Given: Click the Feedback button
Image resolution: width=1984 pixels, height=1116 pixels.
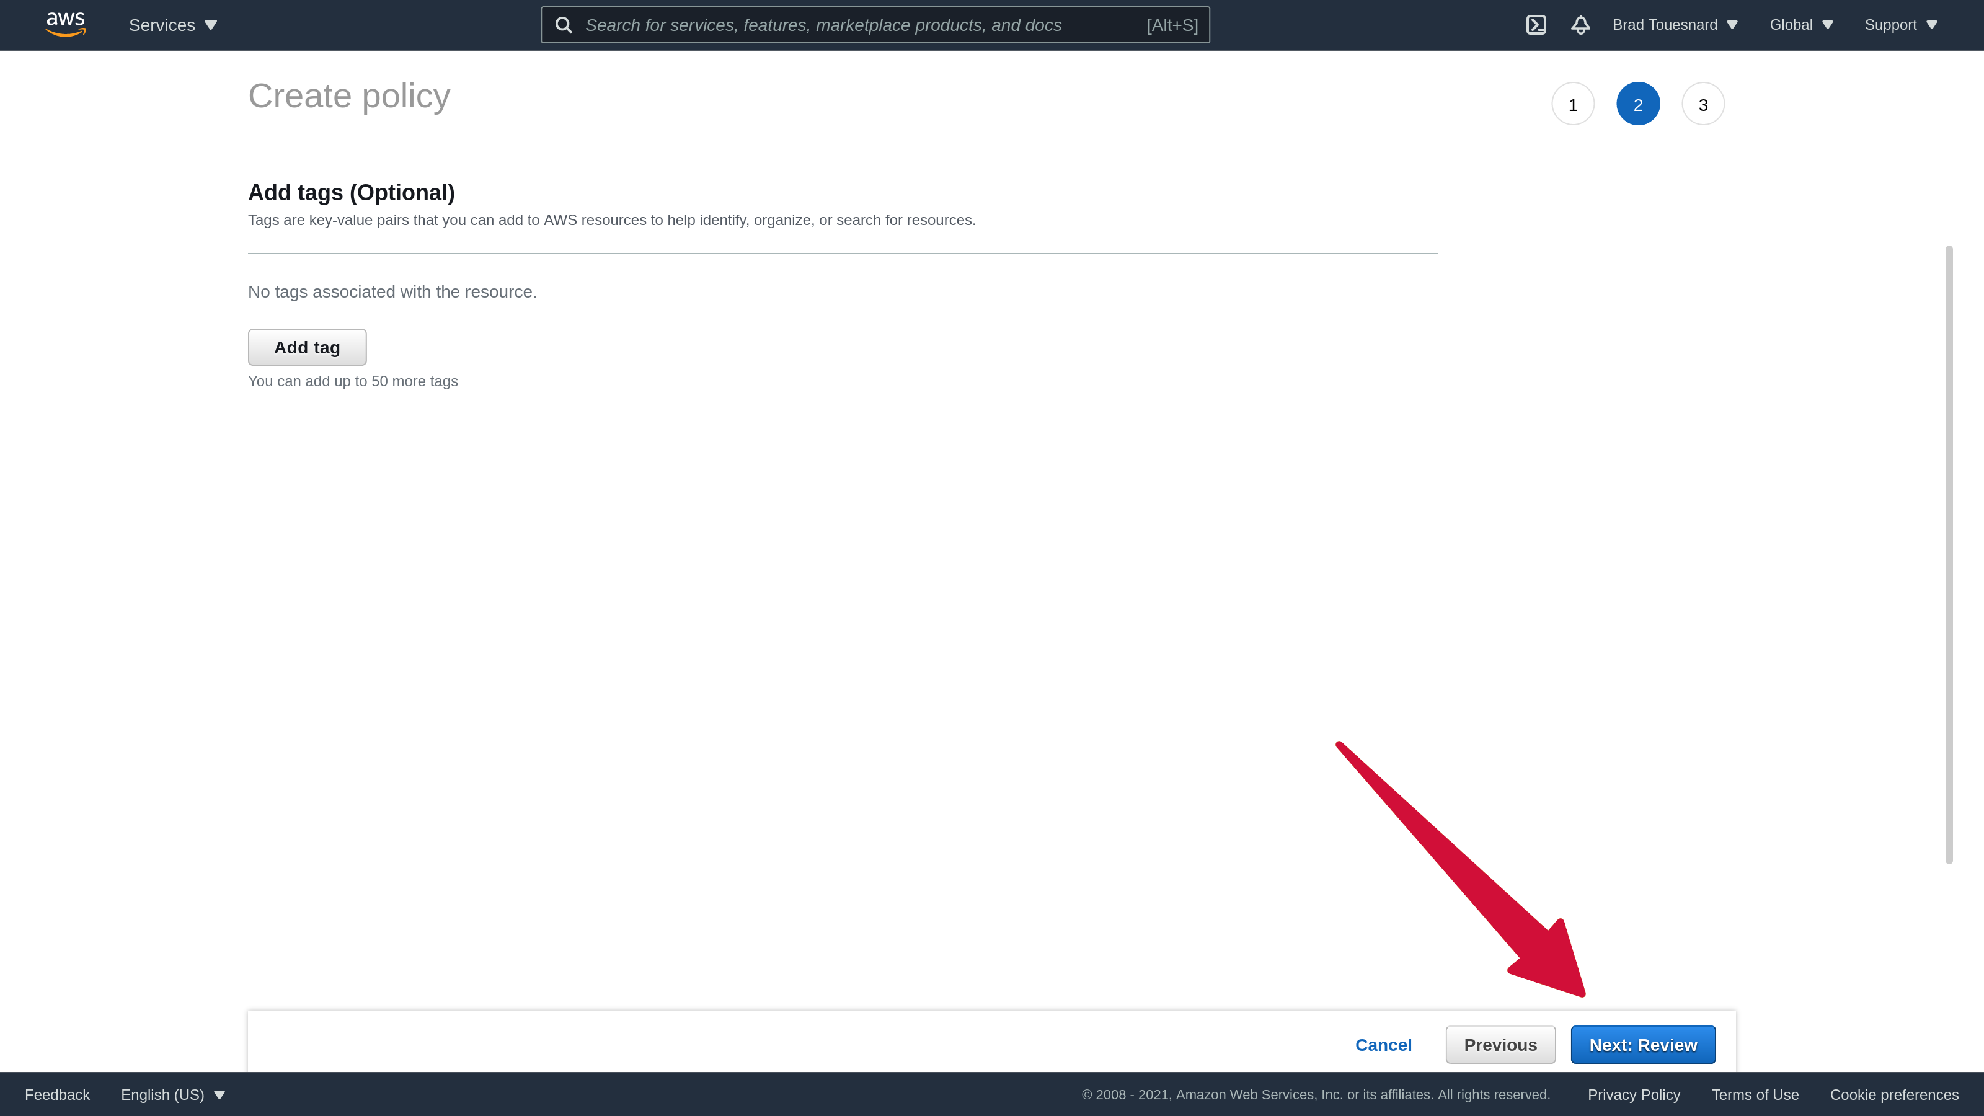Looking at the screenshot, I should 57,1093.
